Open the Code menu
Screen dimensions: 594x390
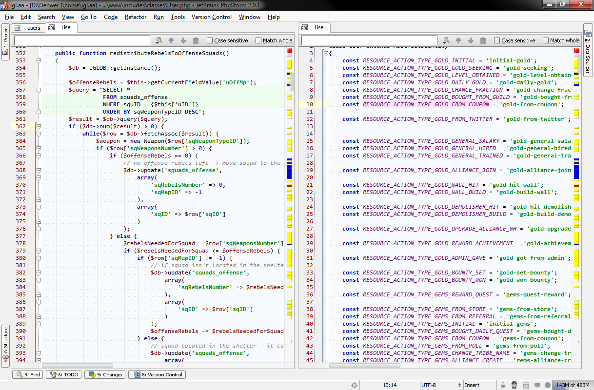(111, 17)
